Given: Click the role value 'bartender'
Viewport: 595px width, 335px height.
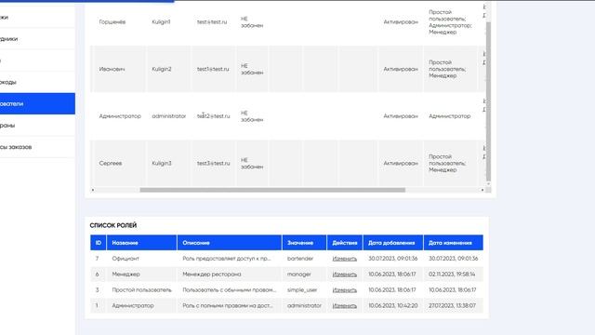Looking at the screenshot, I should (x=300, y=259).
